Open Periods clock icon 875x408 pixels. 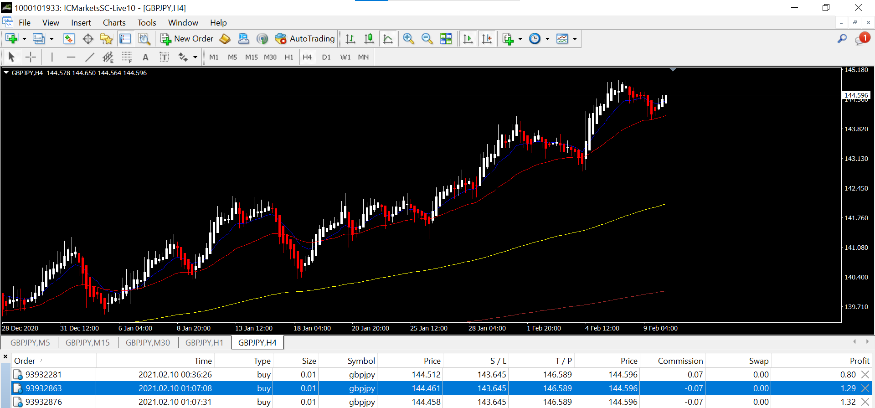coord(535,39)
